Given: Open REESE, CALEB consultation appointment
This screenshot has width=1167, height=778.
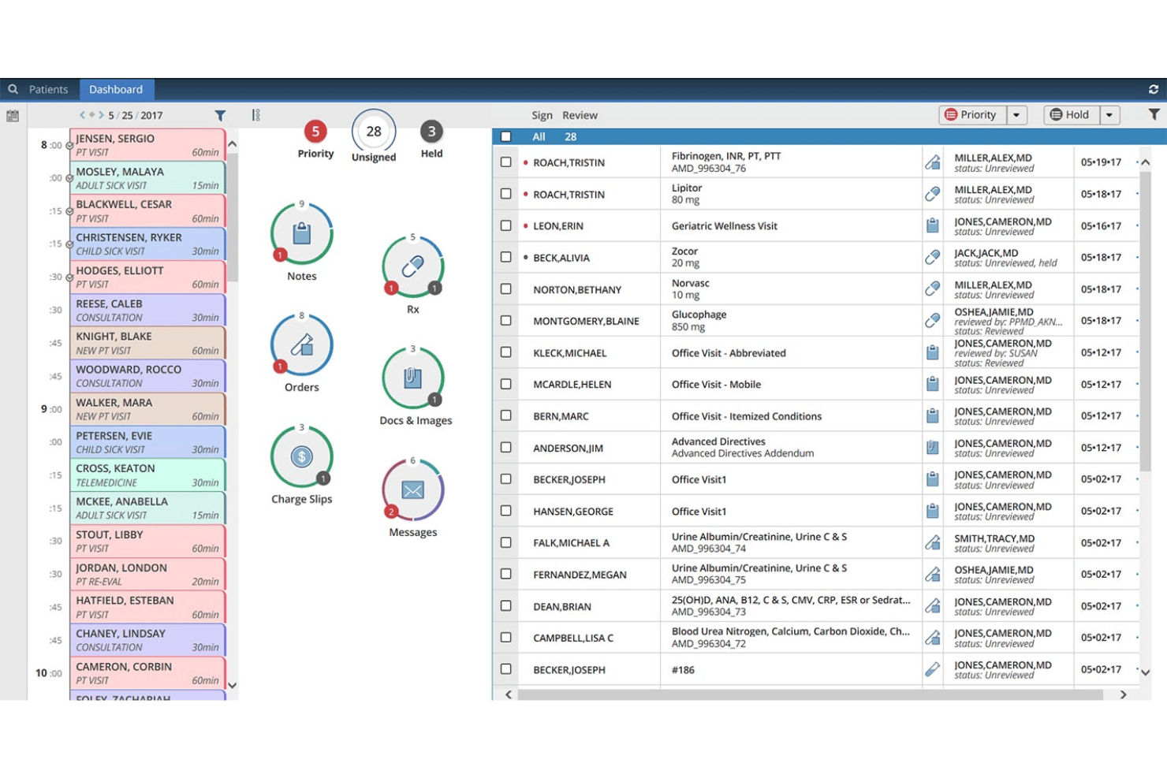Looking at the screenshot, I should pyautogui.click(x=147, y=310).
